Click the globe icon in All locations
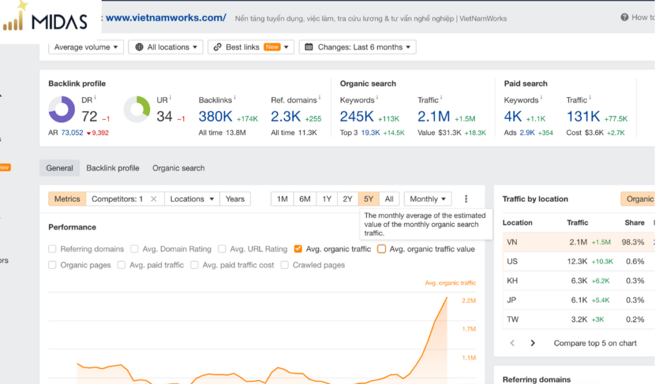This screenshot has height=384, width=659. pos(139,47)
